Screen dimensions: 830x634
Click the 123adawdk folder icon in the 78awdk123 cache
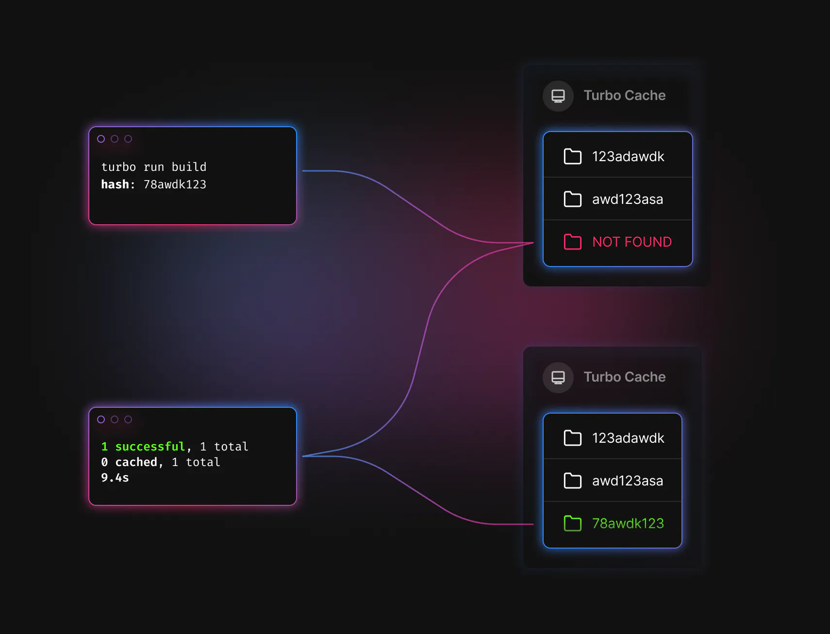pyautogui.click(x=573, y=438)
